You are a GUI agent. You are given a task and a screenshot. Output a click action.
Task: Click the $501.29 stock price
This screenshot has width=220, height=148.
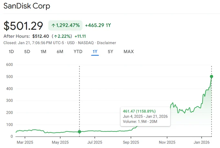pos(23,26)
